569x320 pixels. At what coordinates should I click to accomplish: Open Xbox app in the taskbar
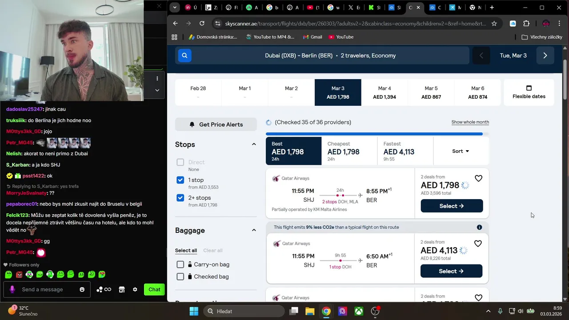tap(359, 311)
